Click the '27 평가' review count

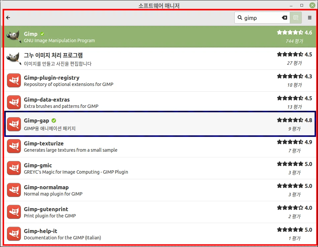pos(294,63)
